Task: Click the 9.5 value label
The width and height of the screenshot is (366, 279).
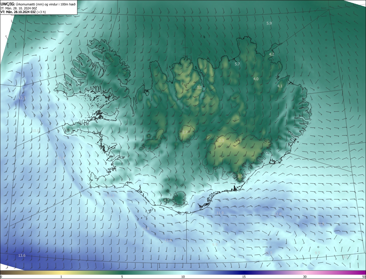Action: (317, 253)
